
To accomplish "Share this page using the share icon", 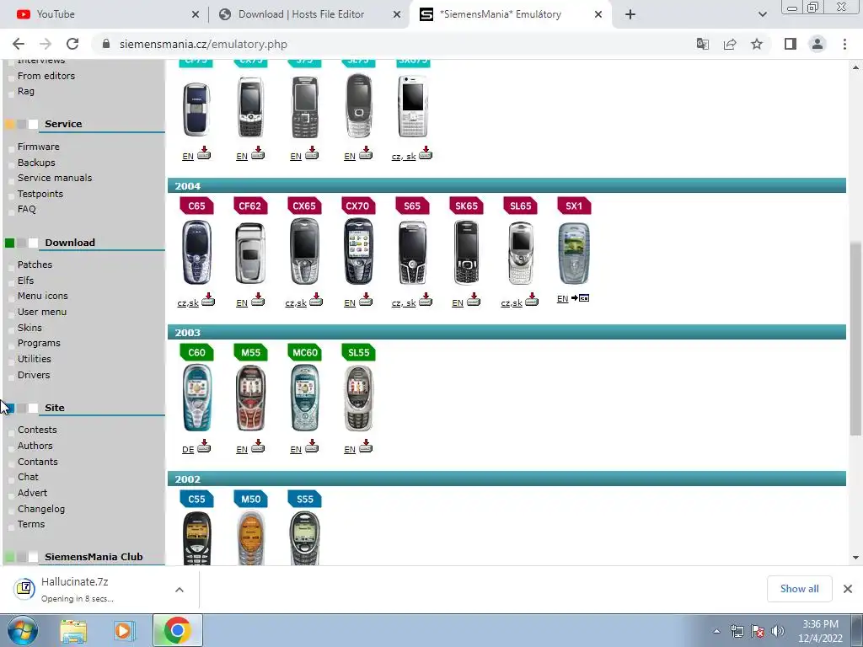I will (x=730, y=44).
